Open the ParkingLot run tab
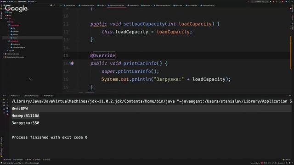The height and width of the screenshot is (165, 294). pyautogui.click(x=14, y=96)
